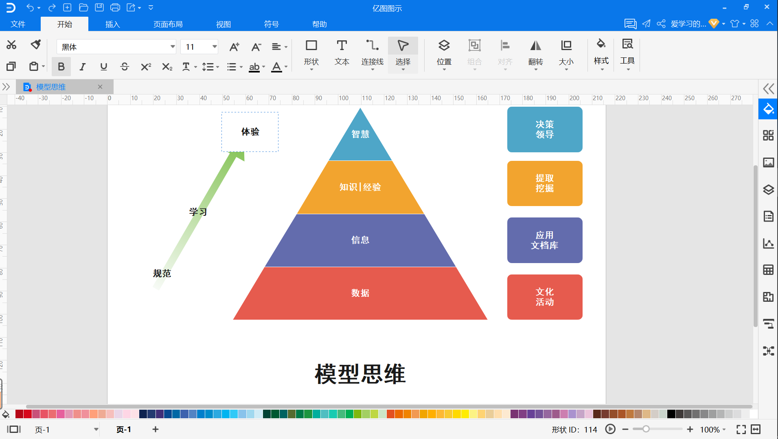
Task: Pick black swatch in the color palette
Action: [x=671, y=414]
